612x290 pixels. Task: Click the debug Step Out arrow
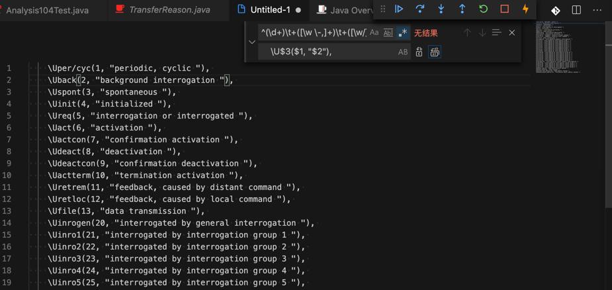[x=462, y=9]
